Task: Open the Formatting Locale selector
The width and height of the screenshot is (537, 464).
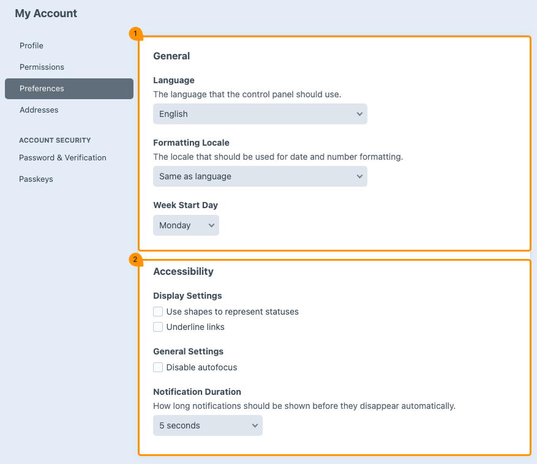Action: [x=260, y=176]
